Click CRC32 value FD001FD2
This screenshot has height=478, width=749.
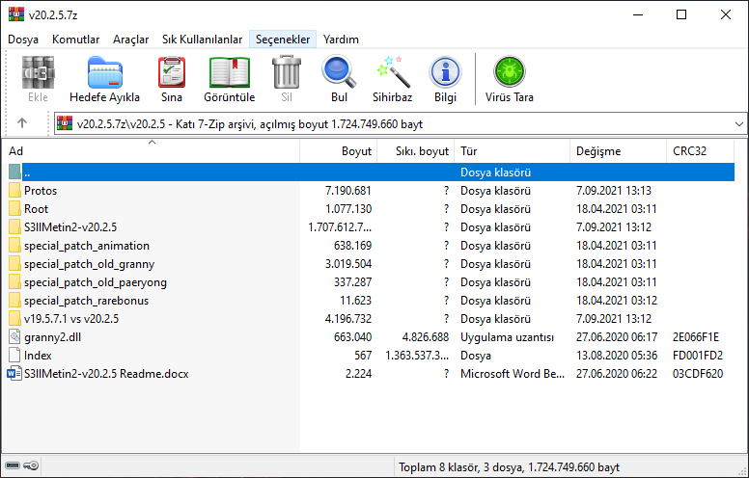point(698,356)
